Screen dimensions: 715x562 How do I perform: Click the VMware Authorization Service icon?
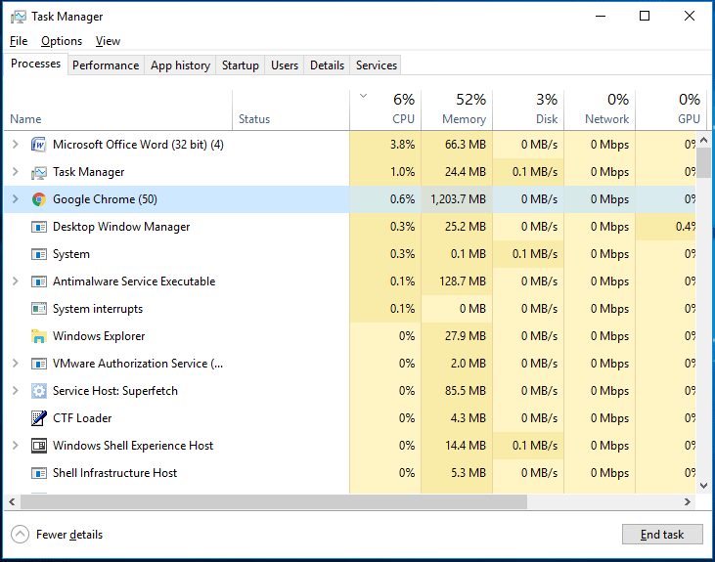click(x=39, y=364)
